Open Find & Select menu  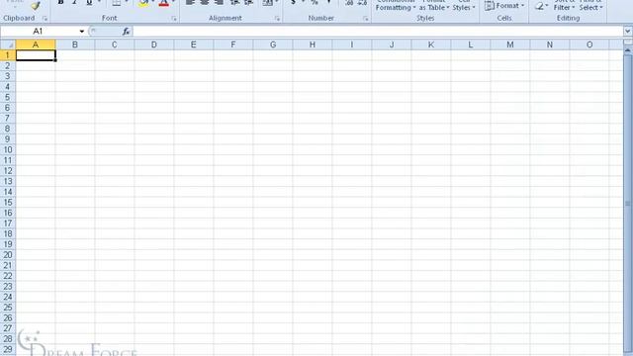click(590, 5)
